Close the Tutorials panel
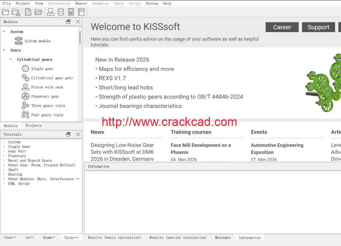Viewport: 341px width, 246px height. (x=78, y=134)
